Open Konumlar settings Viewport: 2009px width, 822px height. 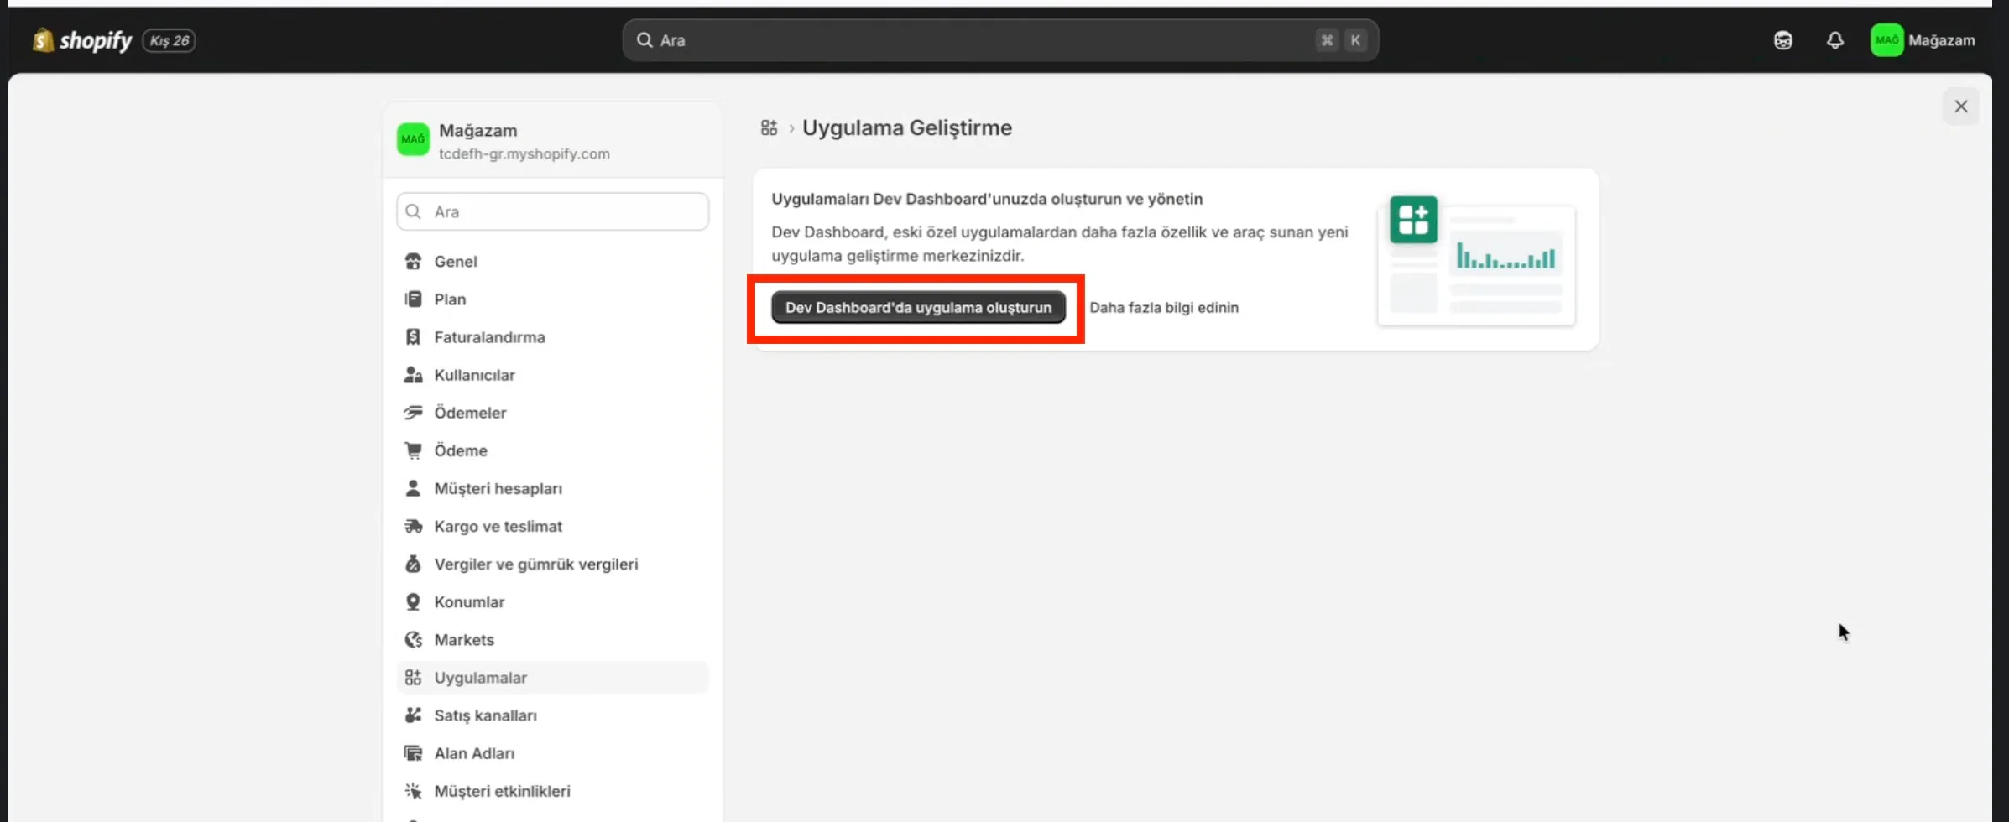point(552,601)
